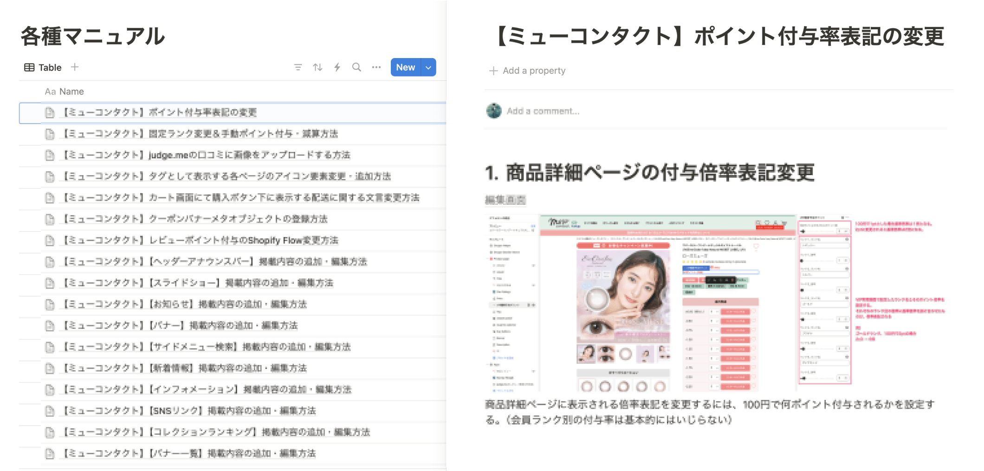Click heading 1. 商品詳細ページの付与倍率表記変更
Image resolution: width=984 pixels, height=471 pixels.
click(650, 172)
